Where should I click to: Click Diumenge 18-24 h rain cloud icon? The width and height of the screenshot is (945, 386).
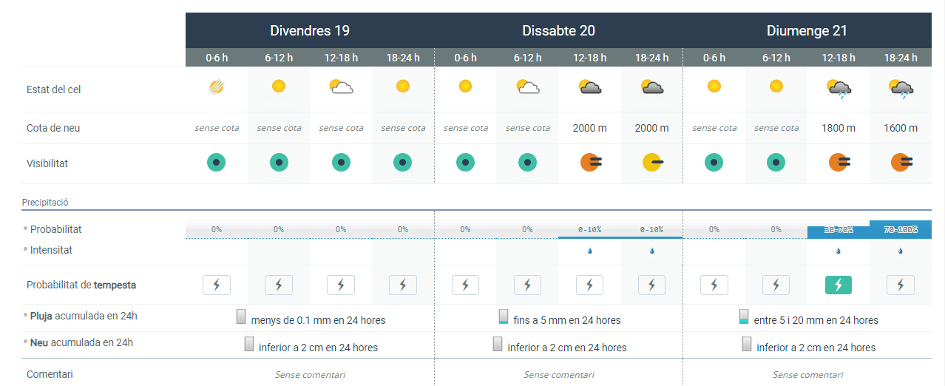[x=900, y=89]
